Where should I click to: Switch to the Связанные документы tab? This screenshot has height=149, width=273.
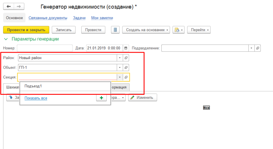click(x=48, y=18)
